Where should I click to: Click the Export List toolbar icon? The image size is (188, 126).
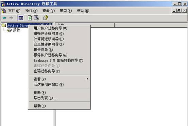click(x=36, y=18)
